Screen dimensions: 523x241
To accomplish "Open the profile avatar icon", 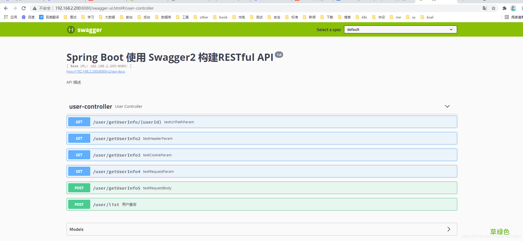I will 513,8.
